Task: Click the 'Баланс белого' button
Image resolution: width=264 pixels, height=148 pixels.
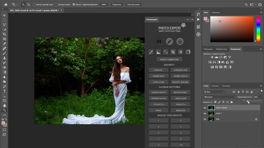Action: coord(158,92)
